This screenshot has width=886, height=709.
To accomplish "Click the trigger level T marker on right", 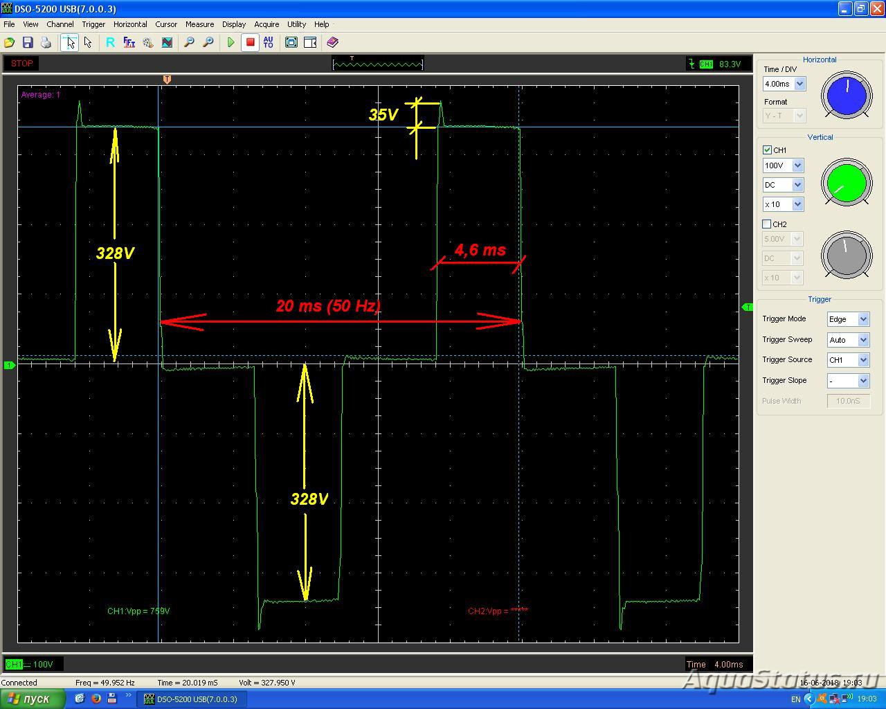I will pyautogui.click(x=748, y=307).
